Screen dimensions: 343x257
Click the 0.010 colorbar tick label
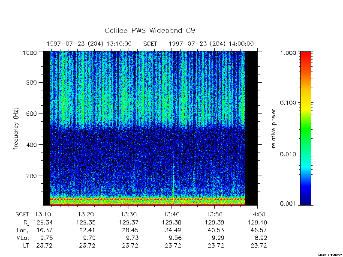click(x=288, y=154)
